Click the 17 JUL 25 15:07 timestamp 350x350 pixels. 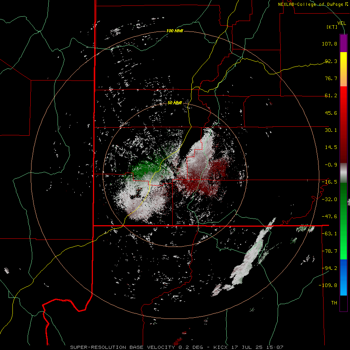[x=258, y=347]
